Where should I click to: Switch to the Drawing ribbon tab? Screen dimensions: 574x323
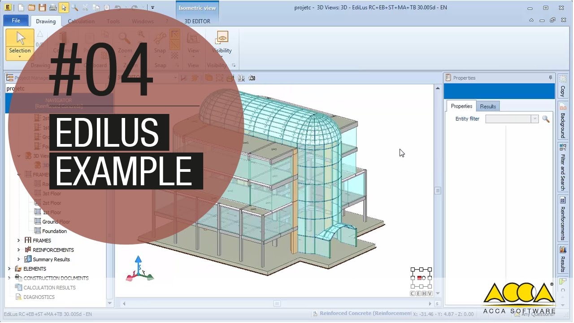(46, 21)
